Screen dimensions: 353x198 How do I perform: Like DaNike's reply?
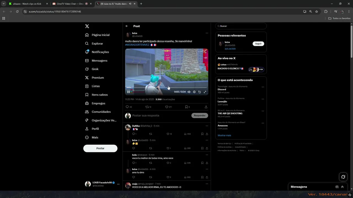tap(169, 134)
